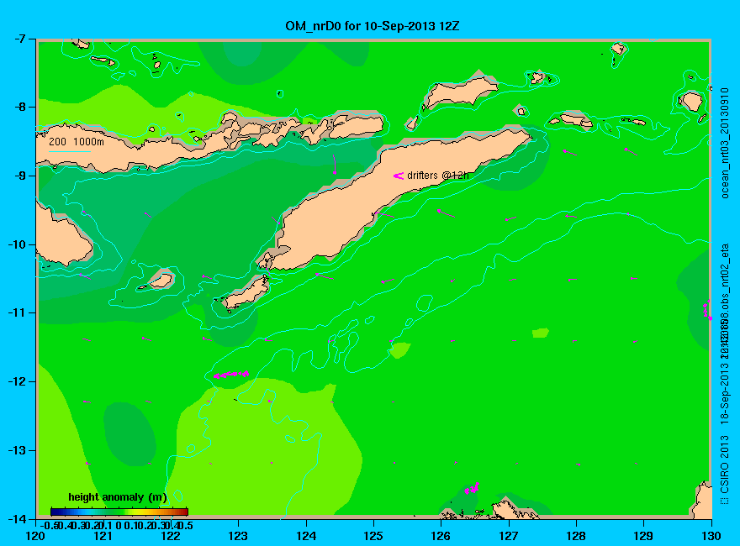Click longitude label 120 on the x-axis
The height and width of the screenshot is (546, 740).
pos(36,536)
